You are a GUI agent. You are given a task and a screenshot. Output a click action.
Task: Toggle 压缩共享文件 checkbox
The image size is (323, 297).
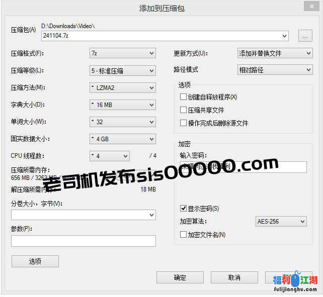[184, 110]
